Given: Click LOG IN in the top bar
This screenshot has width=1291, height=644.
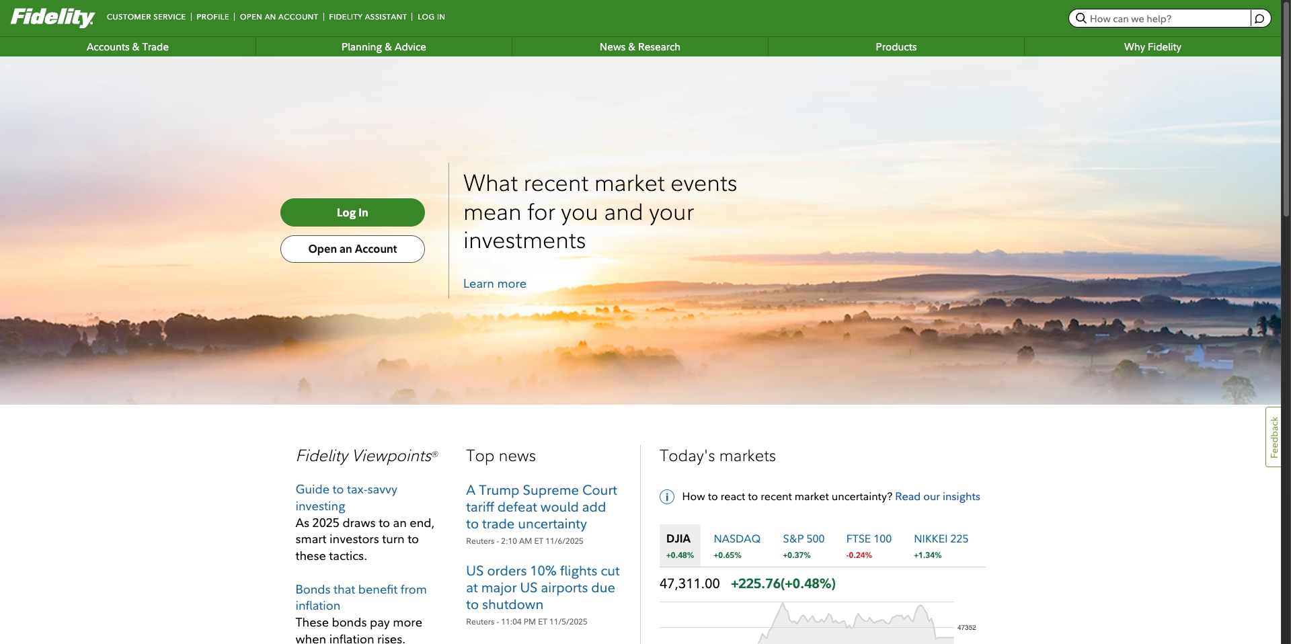Looking at the screenshot, I should coord(431,17).
